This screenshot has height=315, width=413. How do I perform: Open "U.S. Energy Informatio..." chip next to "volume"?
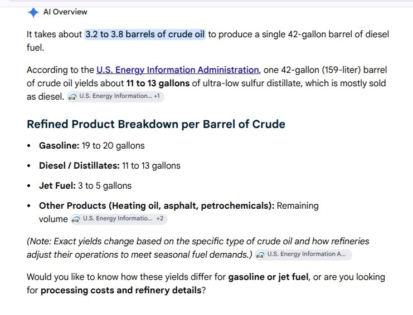click(x=119, y=219)
